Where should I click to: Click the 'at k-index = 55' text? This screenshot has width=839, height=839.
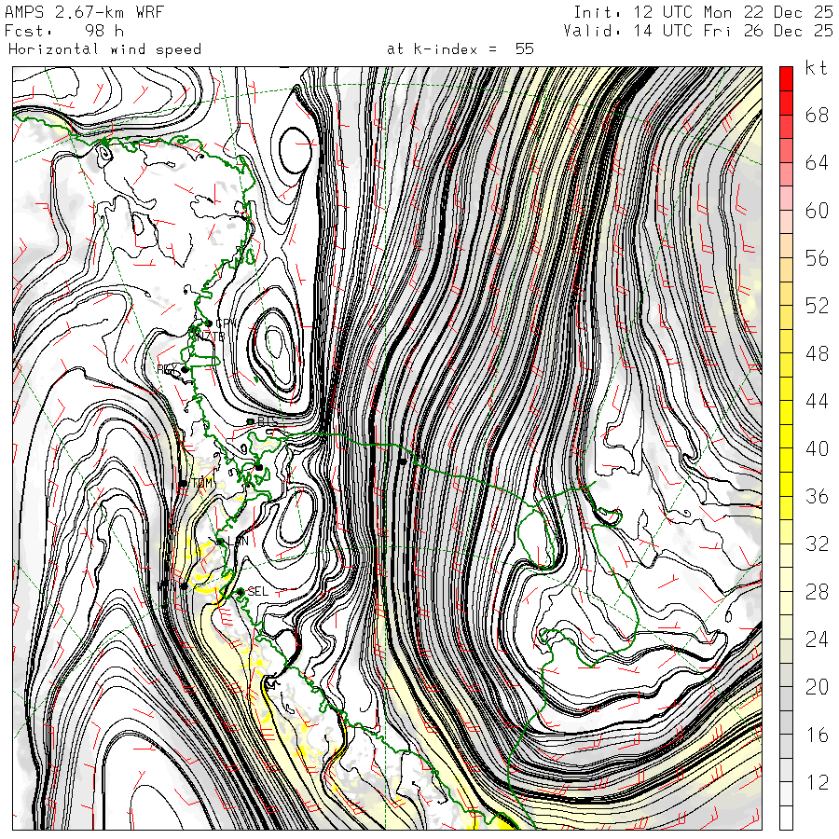461,49
